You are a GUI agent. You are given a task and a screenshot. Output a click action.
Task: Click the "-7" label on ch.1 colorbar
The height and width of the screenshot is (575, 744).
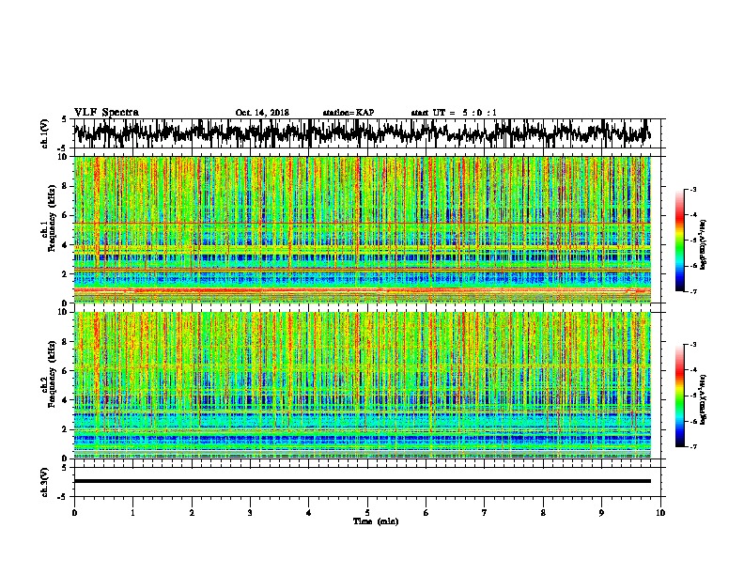point(692,291)
